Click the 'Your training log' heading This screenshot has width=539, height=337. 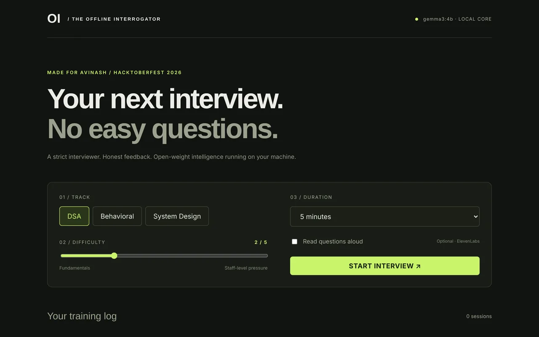click(x=82, y=316)
